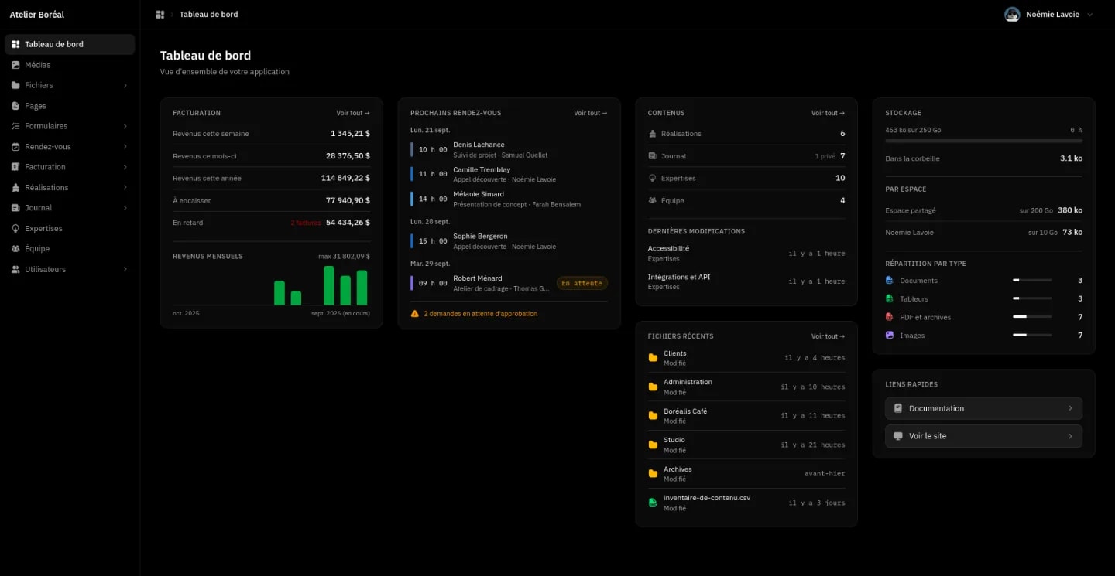
Task: Click Voir tout in Contenus card
Action: [829, 113]
